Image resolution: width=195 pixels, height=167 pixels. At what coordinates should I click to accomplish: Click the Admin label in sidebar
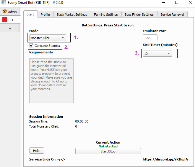click(12, 12)
